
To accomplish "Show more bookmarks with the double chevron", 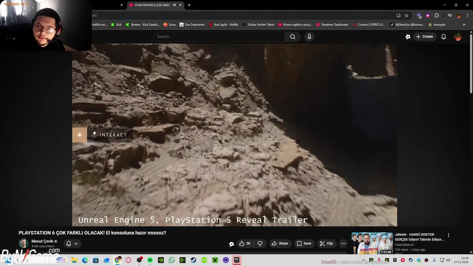I will coord(464,25).
